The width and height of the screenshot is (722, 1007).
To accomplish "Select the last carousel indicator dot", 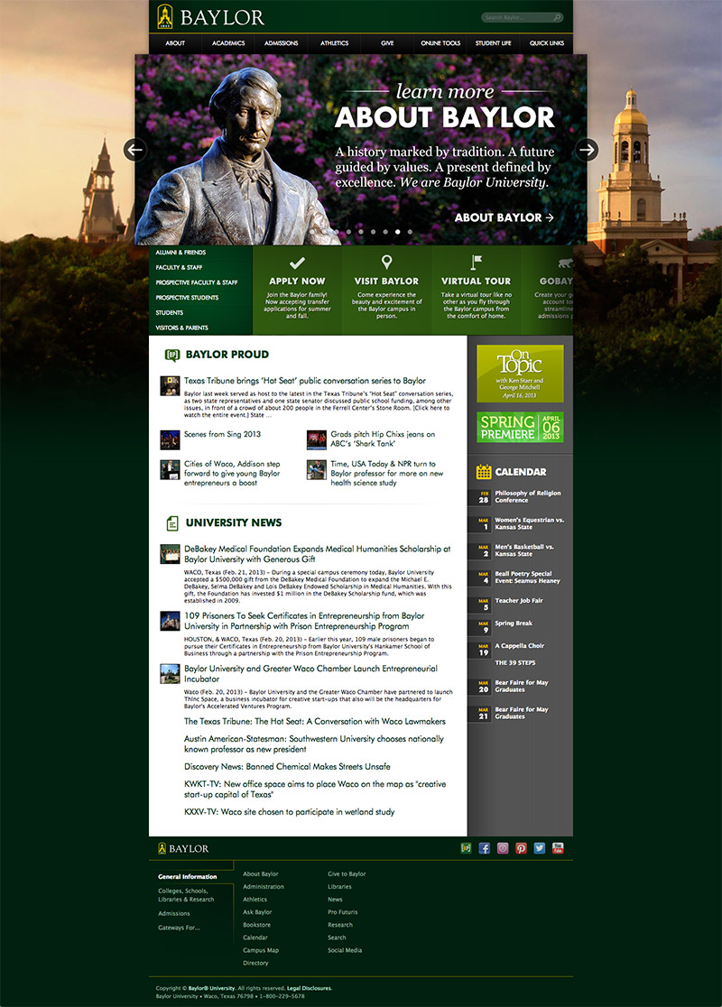I will (410, 232).
